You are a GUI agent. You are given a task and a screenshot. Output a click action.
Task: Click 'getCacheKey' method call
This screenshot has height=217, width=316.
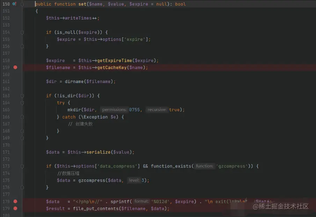[x=112, y=67]
